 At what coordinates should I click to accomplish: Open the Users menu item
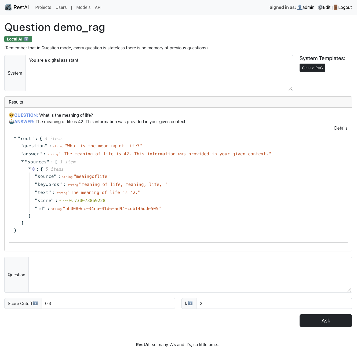(61, 7)
